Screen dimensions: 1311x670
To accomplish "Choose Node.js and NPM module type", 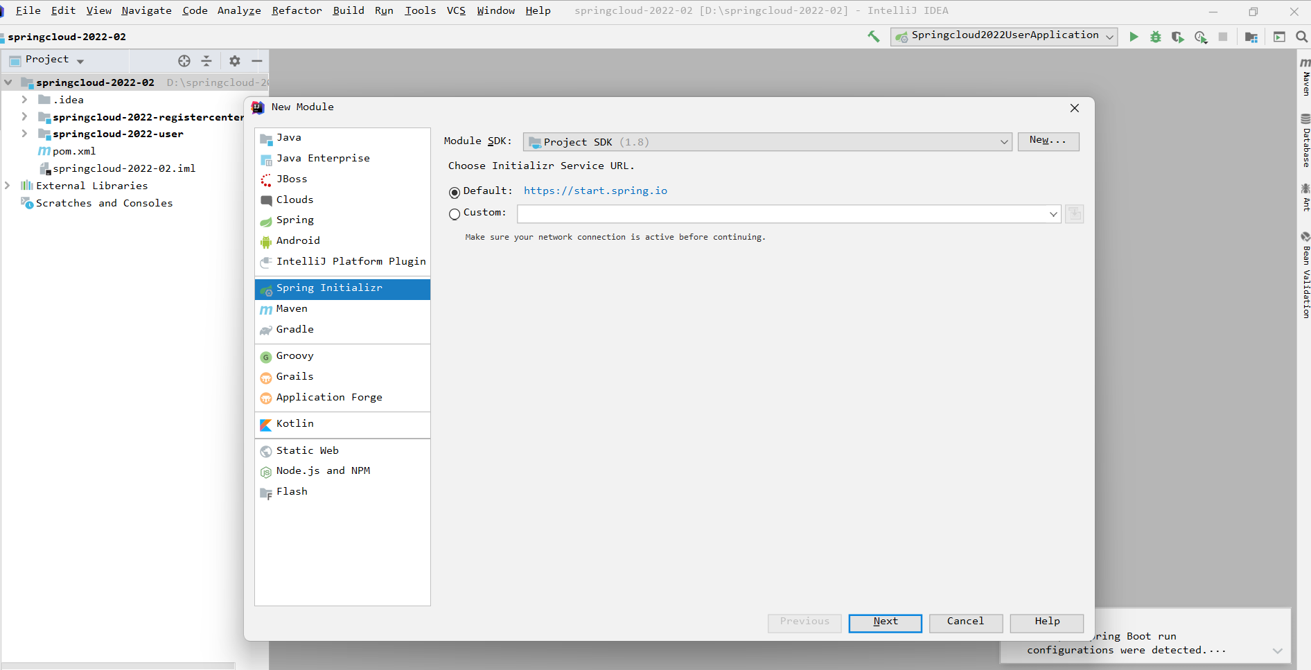I will click(342, 471).
